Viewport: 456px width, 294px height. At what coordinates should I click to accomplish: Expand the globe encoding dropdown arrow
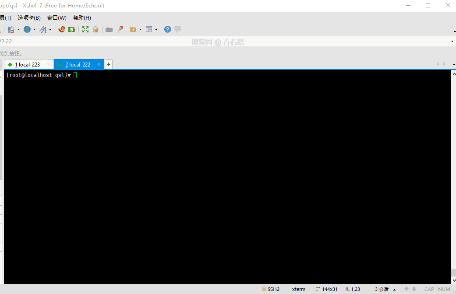pos(34,29)
